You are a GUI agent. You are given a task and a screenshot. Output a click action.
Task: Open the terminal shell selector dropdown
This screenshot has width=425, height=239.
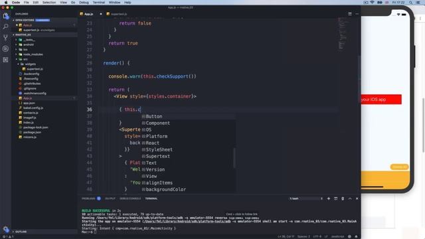tap(306, 199)
